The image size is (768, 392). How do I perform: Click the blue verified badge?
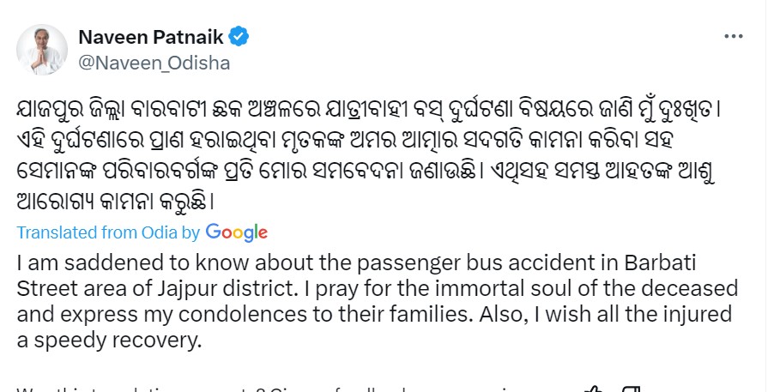(x=241, y=37)
